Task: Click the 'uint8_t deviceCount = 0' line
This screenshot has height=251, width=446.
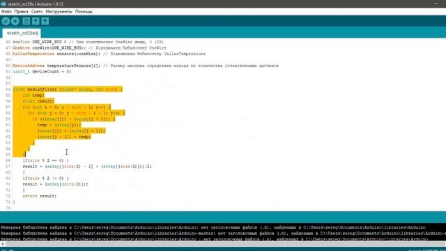Action: click(42, 72)
